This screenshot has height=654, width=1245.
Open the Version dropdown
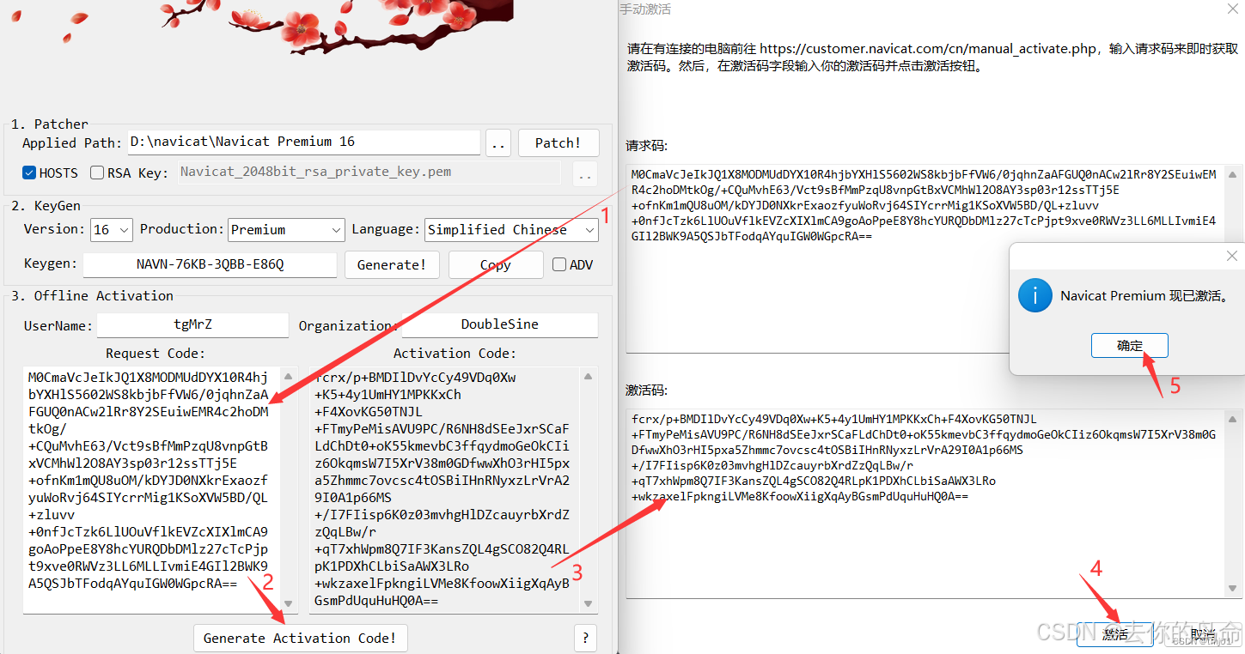tap(112, 230)
